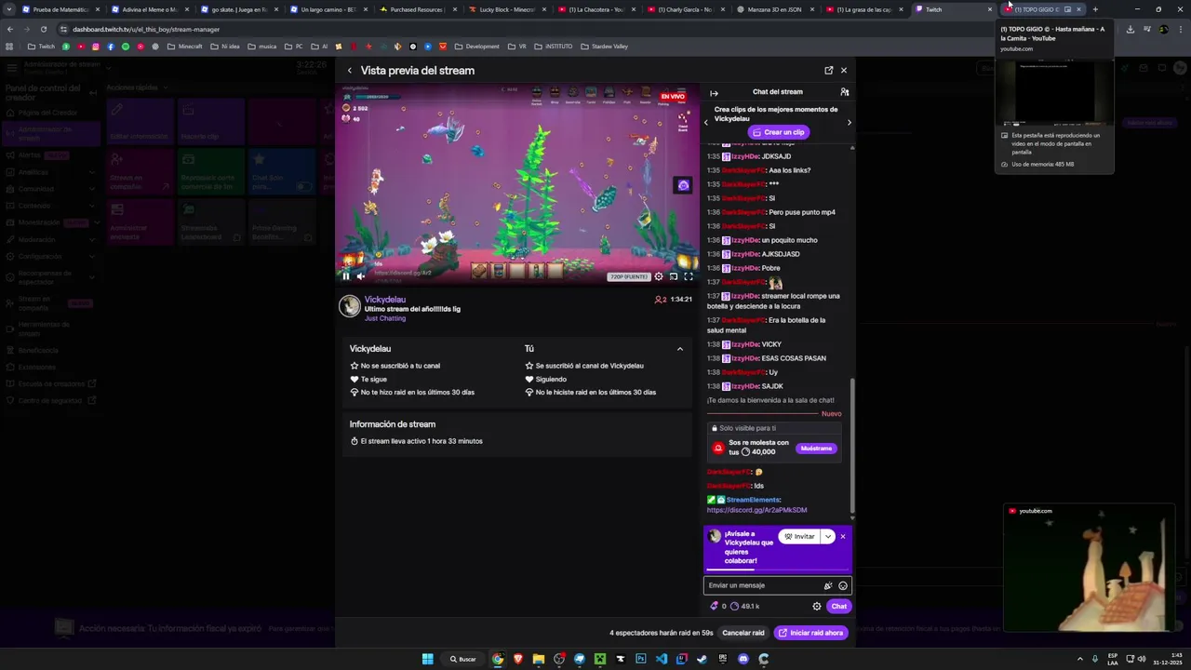
Task: Mute the stream preview audio
Action: (361, 276)
